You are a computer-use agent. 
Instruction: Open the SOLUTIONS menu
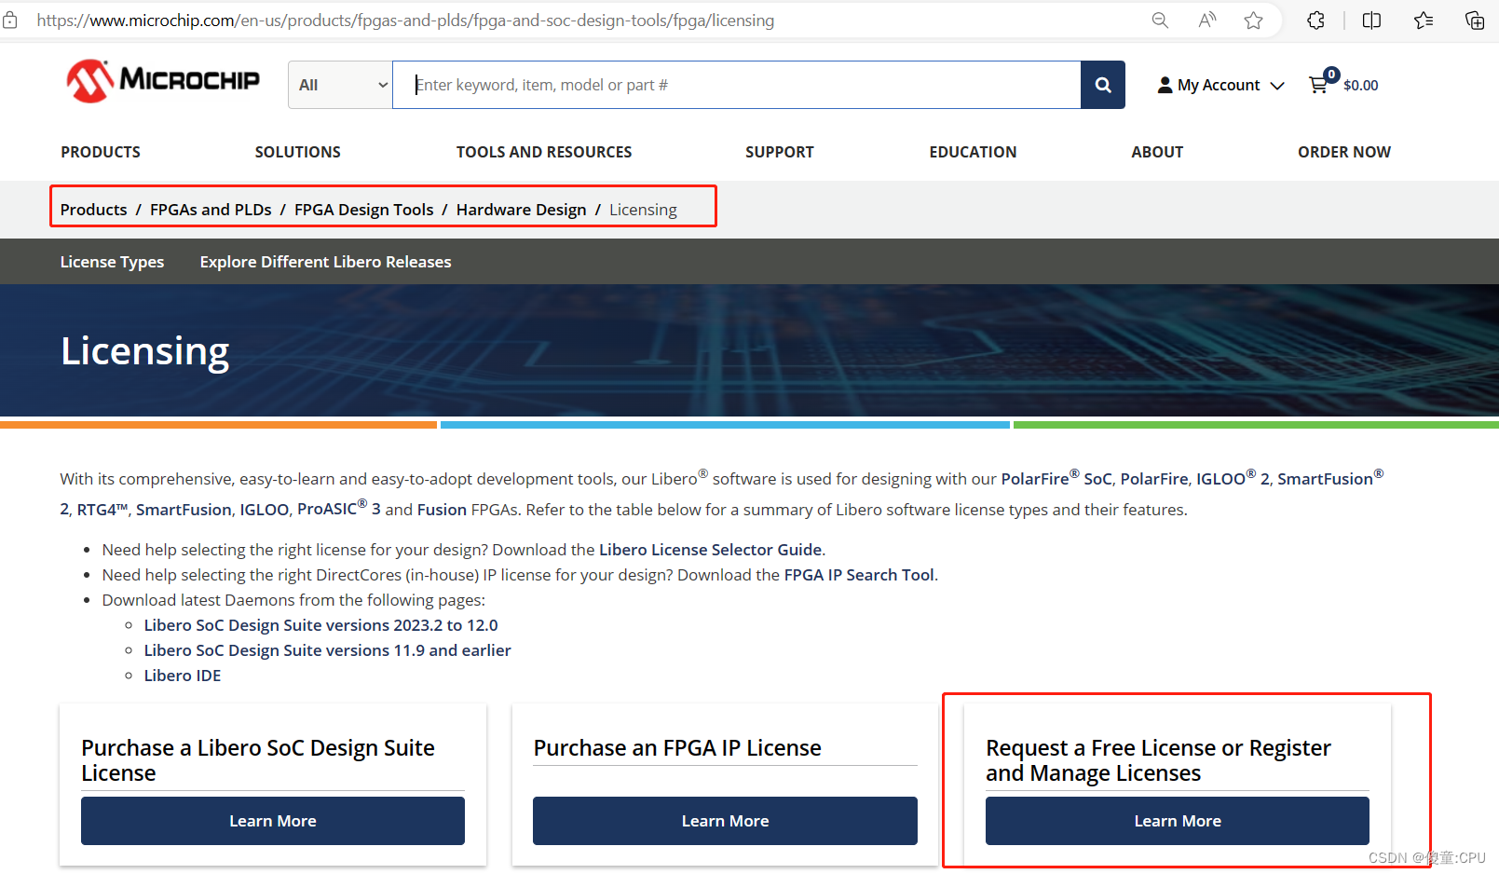coord(298,152)
